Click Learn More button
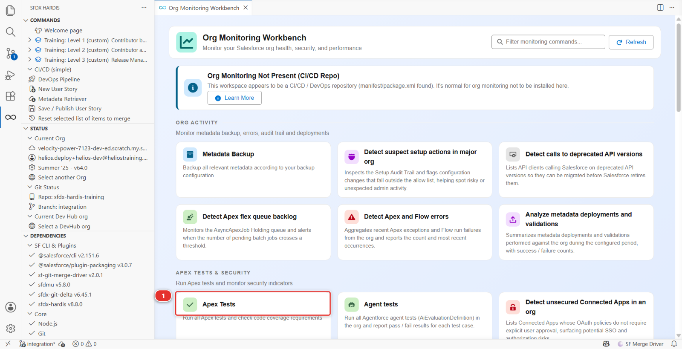This screenshot has height=349, width=682. (x=234, y=98)
